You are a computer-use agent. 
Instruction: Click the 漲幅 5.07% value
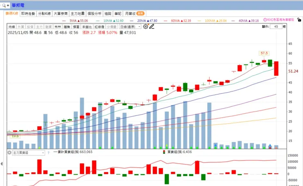(107, 33)
